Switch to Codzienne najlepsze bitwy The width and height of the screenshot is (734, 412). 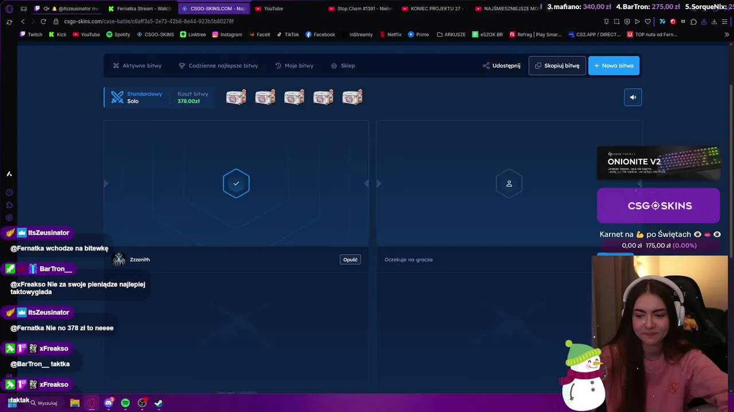218,66
